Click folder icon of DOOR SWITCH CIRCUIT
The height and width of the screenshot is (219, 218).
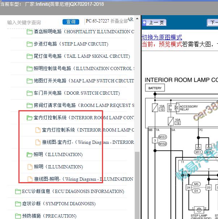30,93
